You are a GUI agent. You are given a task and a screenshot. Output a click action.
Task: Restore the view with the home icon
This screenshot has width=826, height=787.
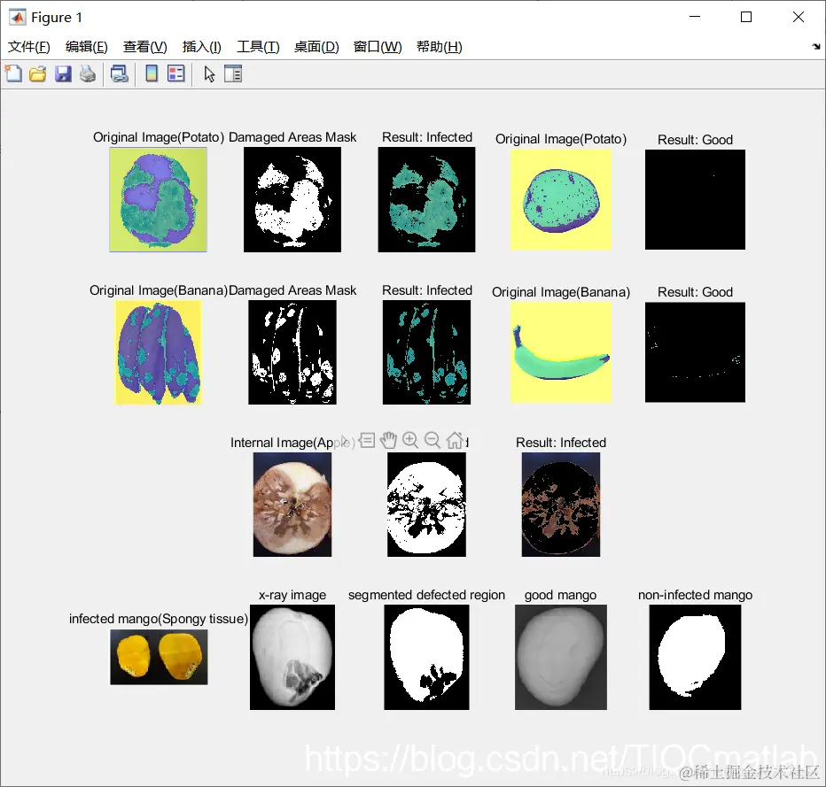[x=455, y=440]
